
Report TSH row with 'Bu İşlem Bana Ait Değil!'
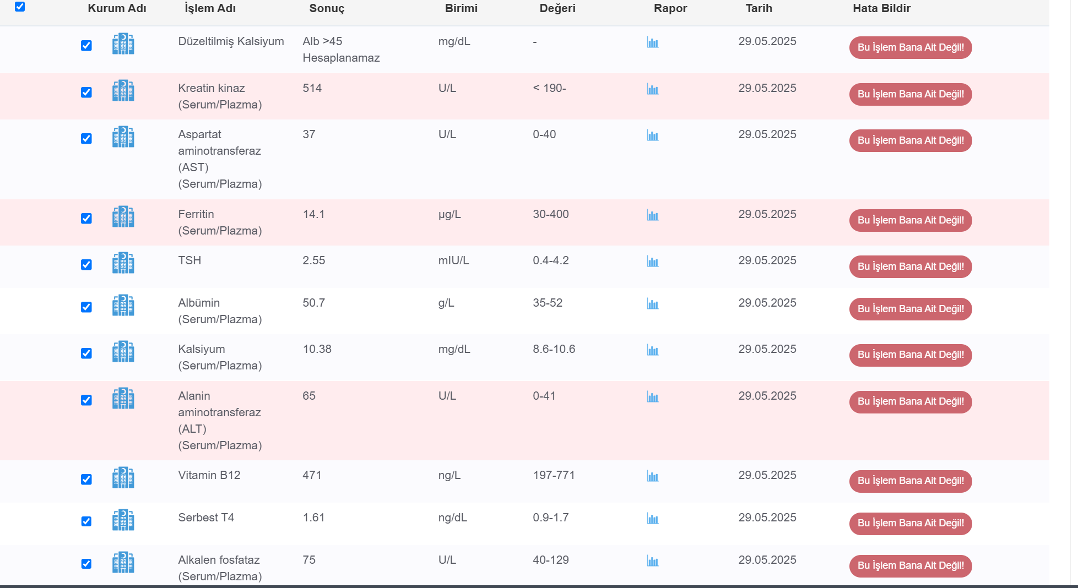pyautogui.click(x=911, y=266)
